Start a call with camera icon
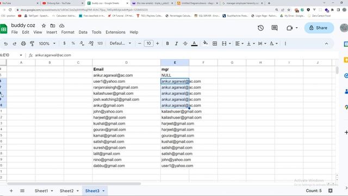The height and width of the screenshot is (196, 348). 289,28
